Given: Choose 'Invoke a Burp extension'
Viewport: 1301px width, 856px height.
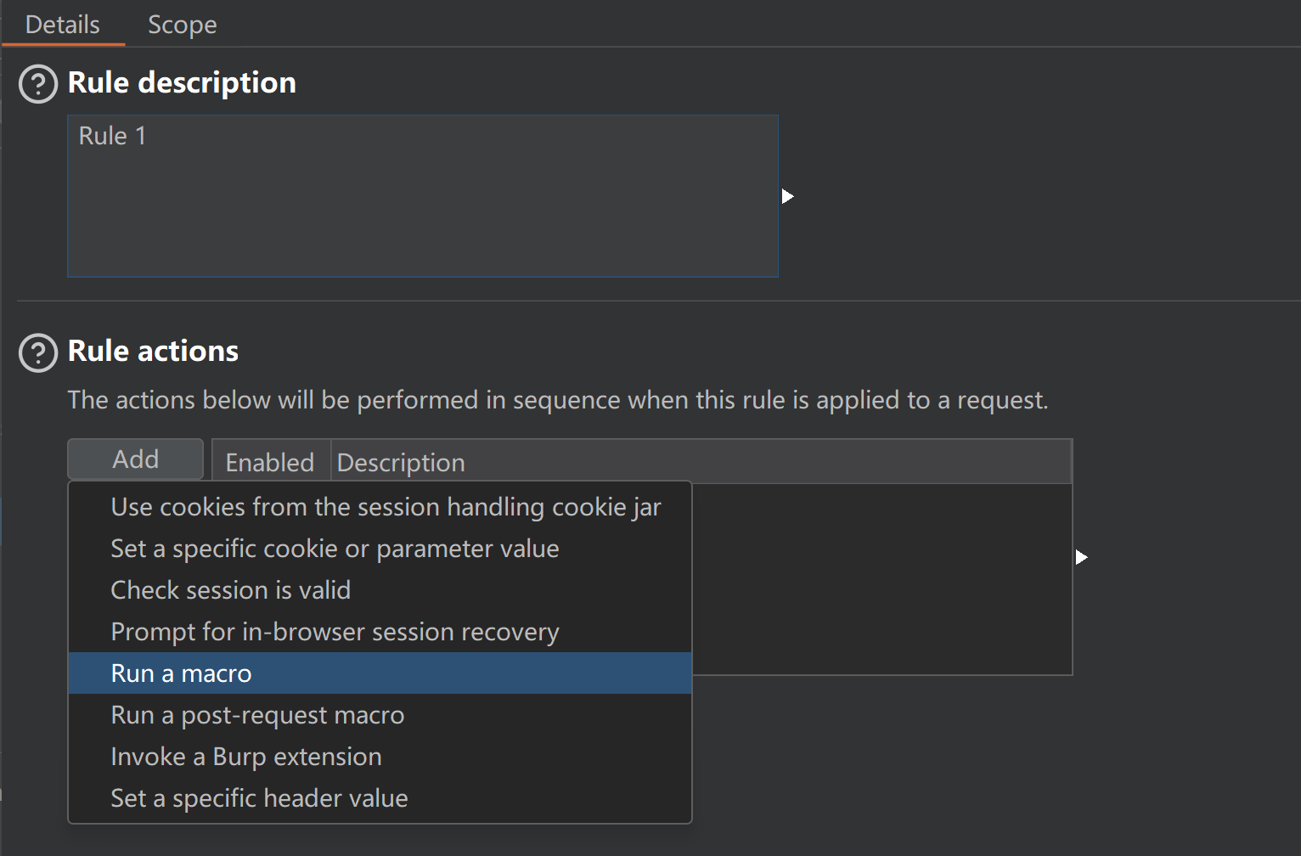Looking at the screenshot, I should point(246,757).
